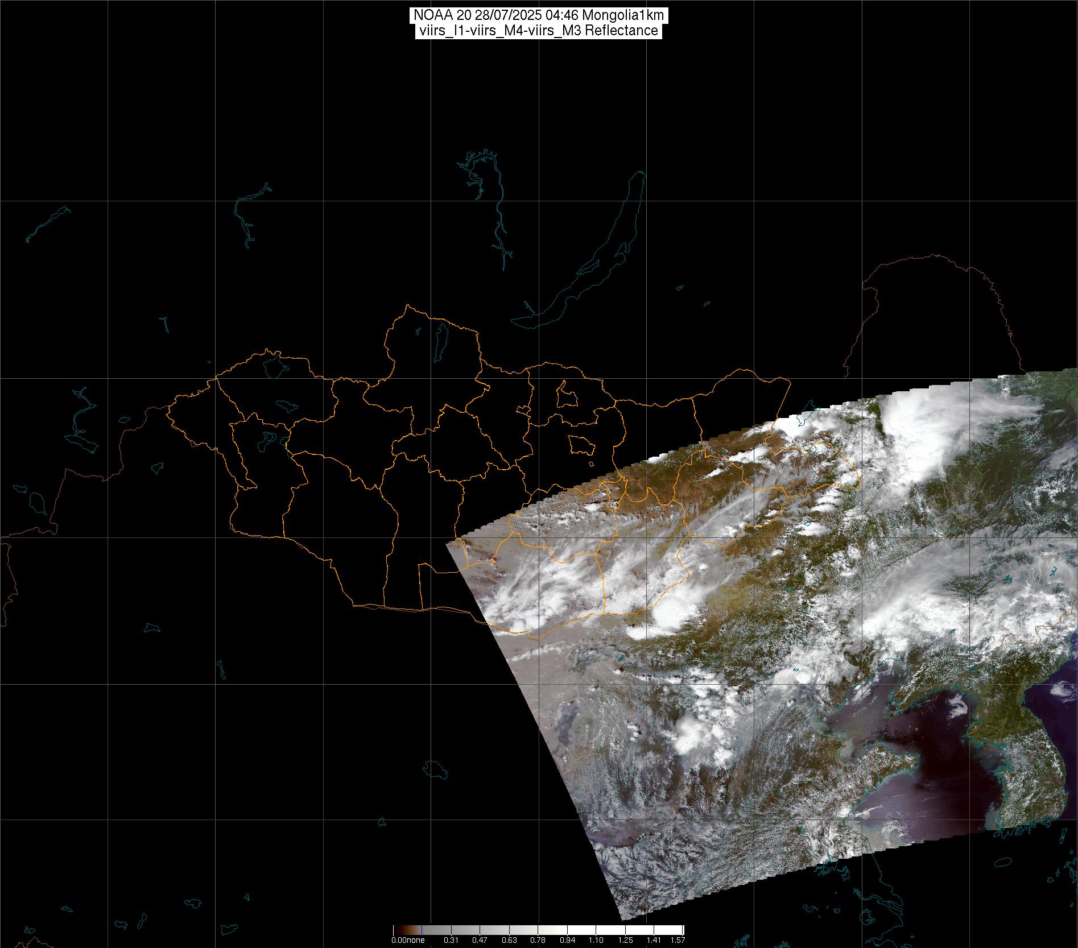Click the 0.63 tick label on the colorbar
This screenshot has height=948, width=1078.
(509, 940)
